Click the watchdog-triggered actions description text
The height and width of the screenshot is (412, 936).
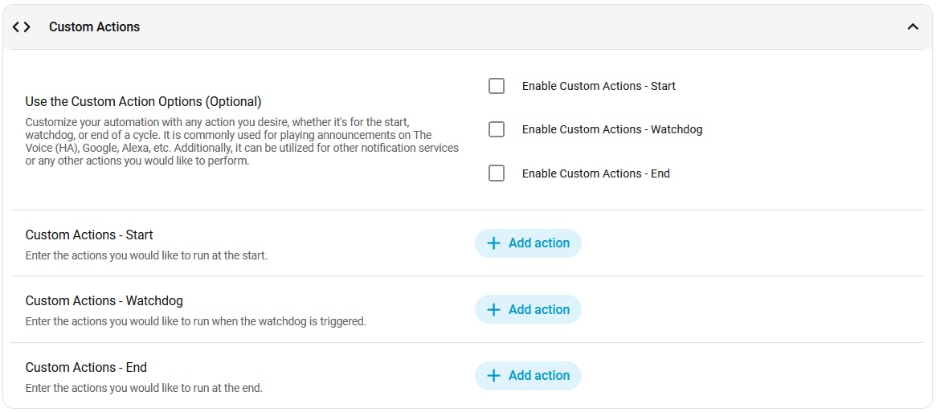click(195, 321)
